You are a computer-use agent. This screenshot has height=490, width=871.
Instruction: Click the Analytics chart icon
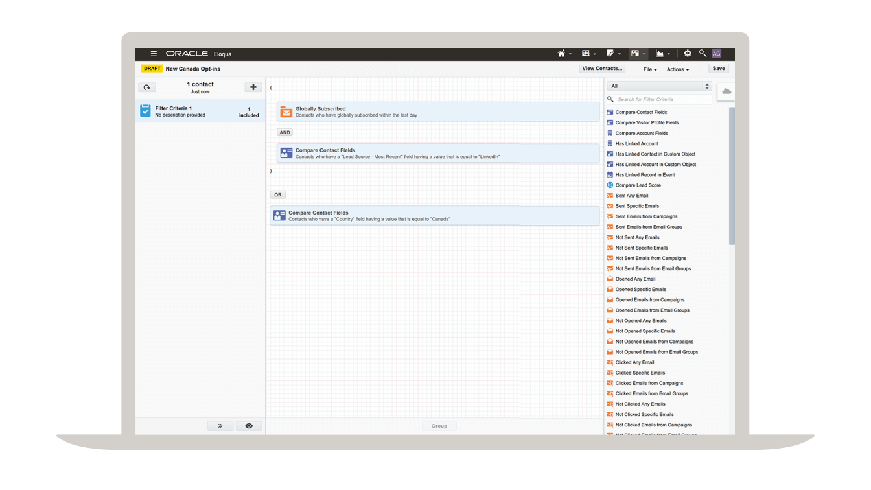[x=660, y=53]
